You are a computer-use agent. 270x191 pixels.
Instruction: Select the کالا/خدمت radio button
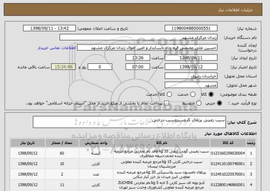tap(169, 94)
